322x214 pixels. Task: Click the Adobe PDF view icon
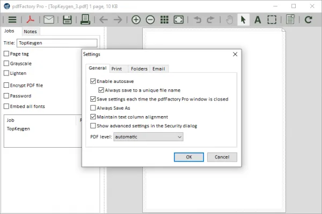[31, 20]
